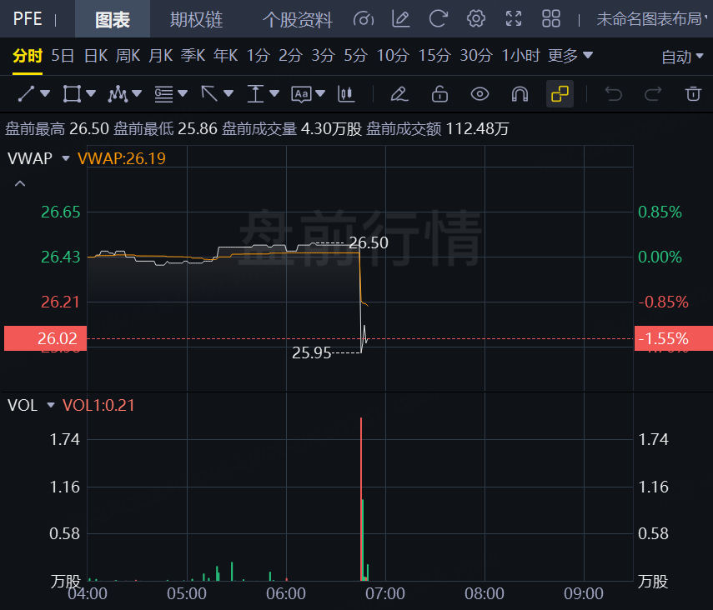Viewport: 713px width, 610px height.
Task: Select the 日K timeframe
Action: 94,56
